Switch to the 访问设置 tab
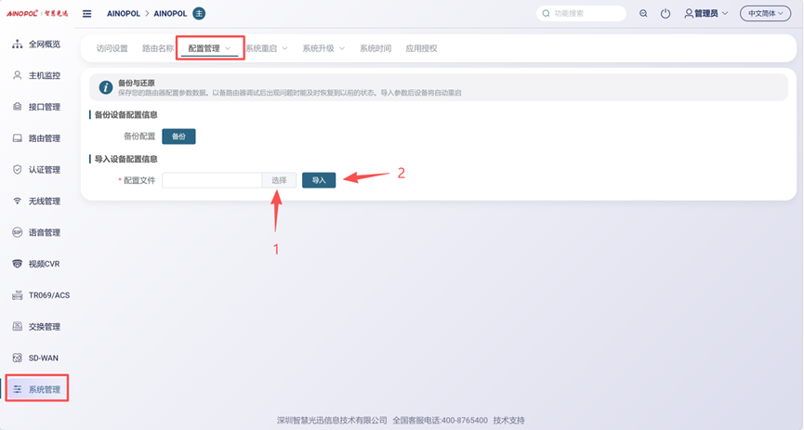This screenshot has height=430, width=804. point(112,48)
